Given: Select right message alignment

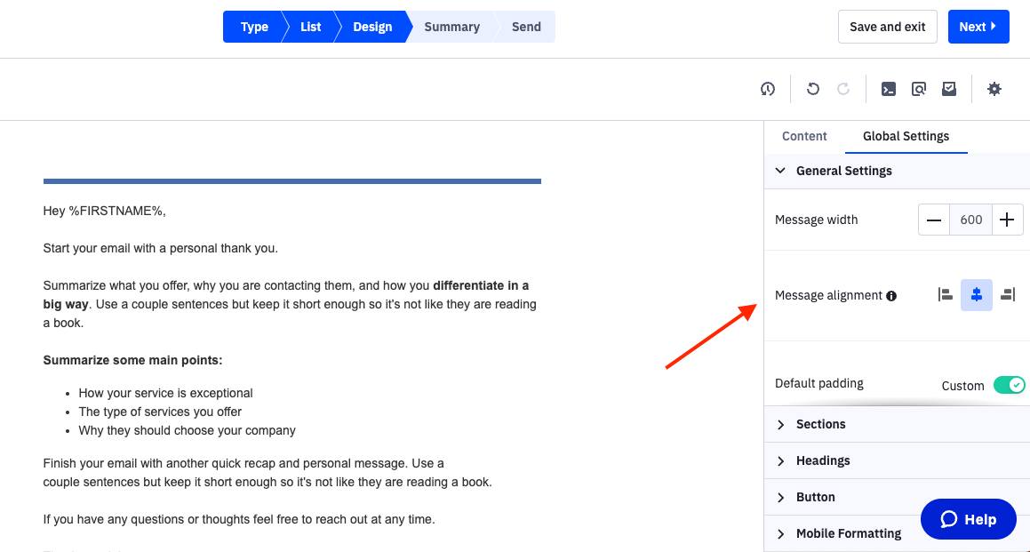Looking at the screenshot, I should (1008, 294).
